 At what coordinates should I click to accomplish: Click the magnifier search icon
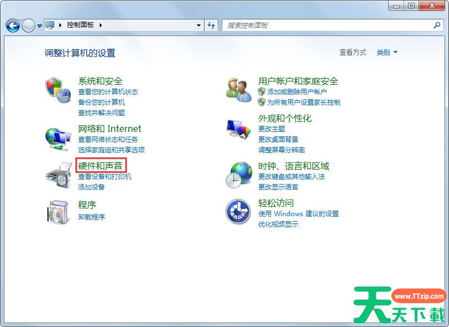coord(437,25)
